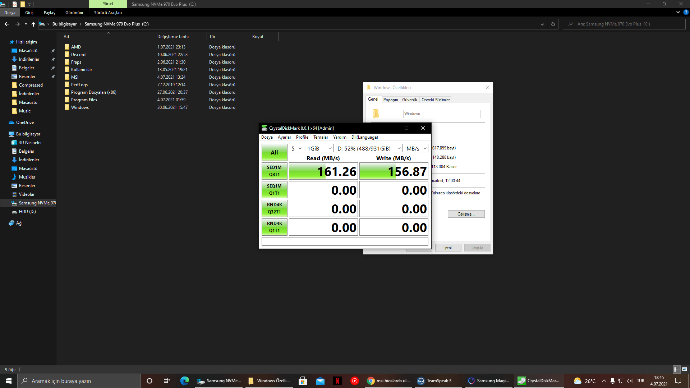690x388 pixels.
Task: Run the RND4K Q32T1 test
Action: click(274, 208)
